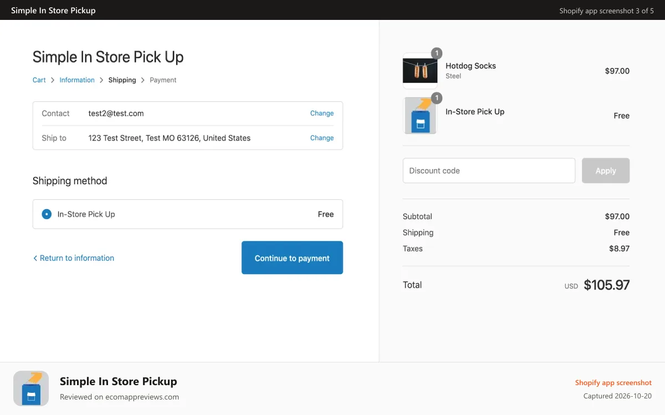Click the Simple In Store Pickup app icon in footer
The image size is (665, 415).
[x=31, y=388]
